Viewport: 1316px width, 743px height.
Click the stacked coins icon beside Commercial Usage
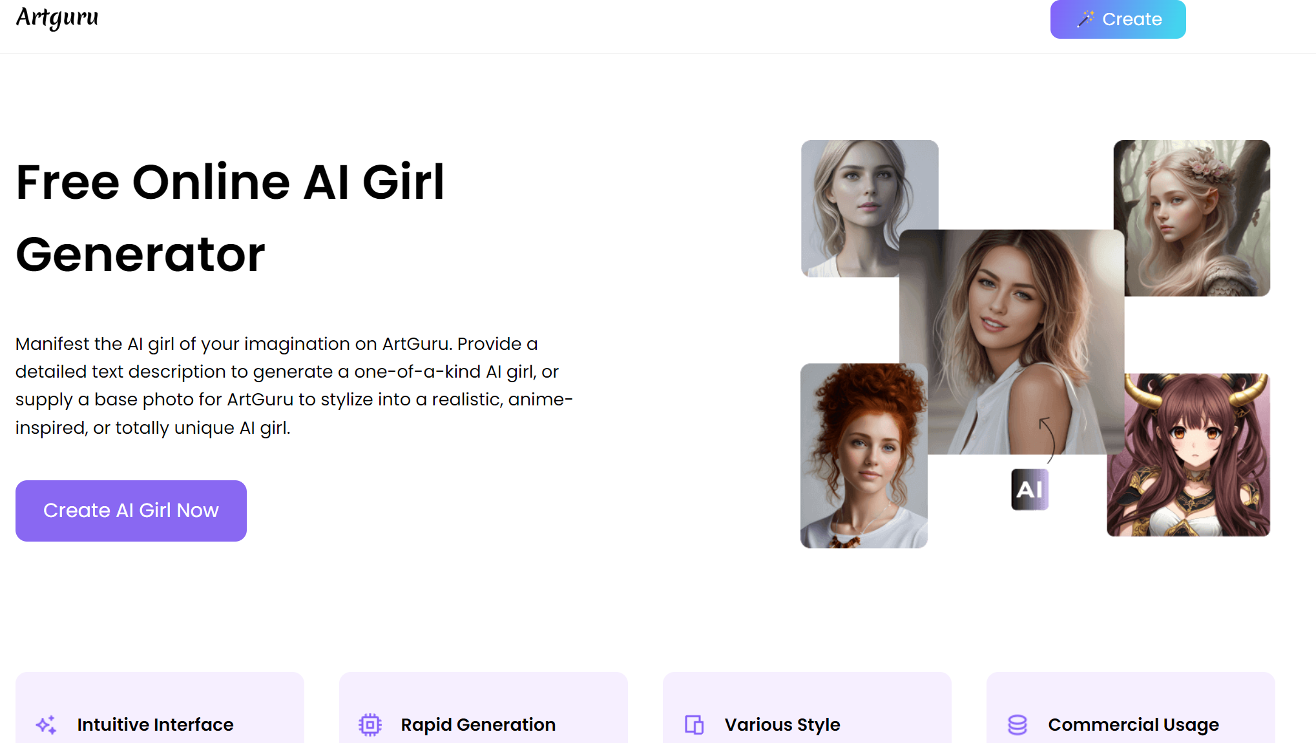click(1018, 725)
